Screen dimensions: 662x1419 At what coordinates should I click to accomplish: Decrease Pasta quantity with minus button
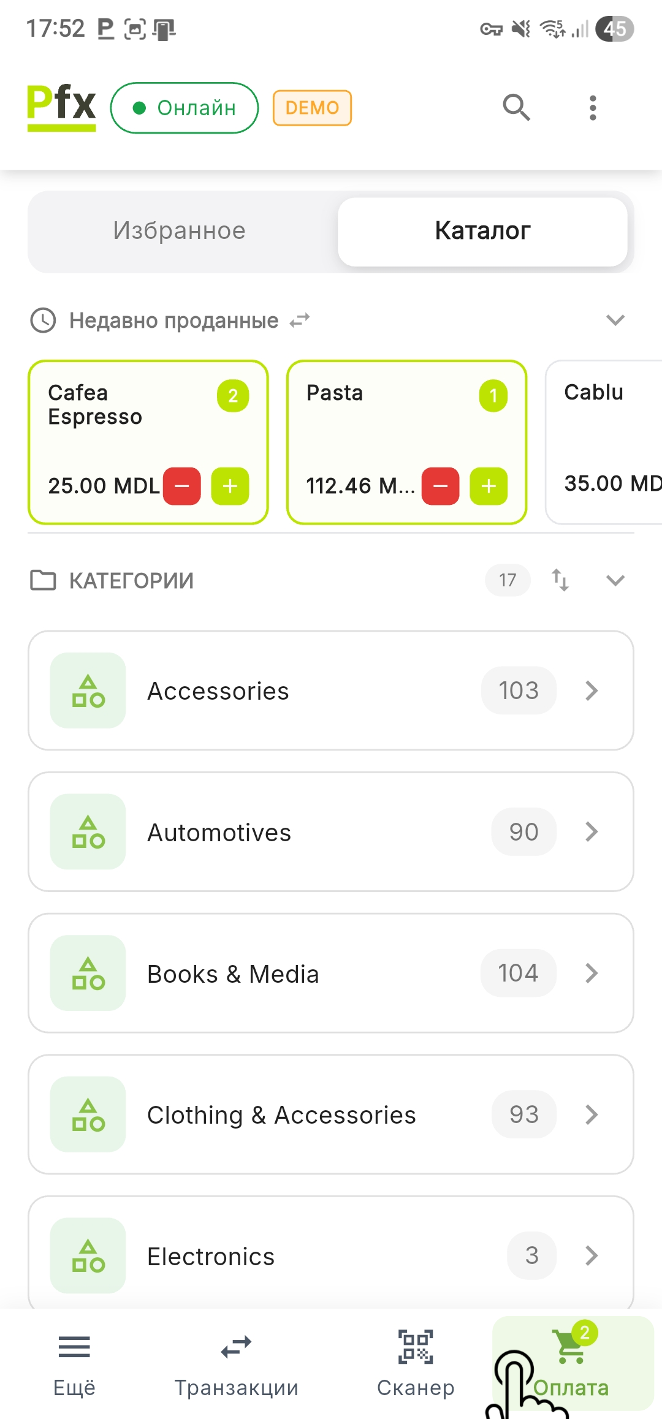pyautogui.click(x=440, y=486)
